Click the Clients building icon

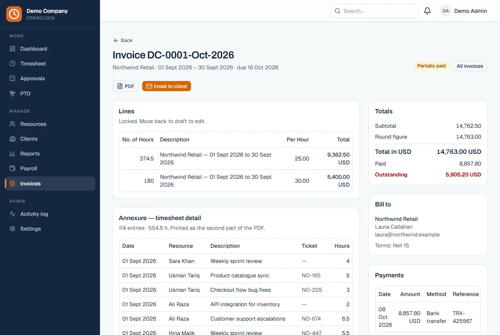[x=12, y=139]
